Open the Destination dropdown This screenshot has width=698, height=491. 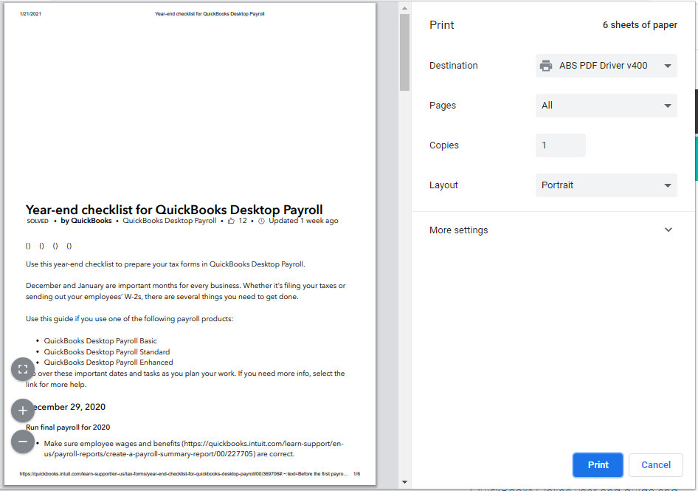tap(606, 66)
